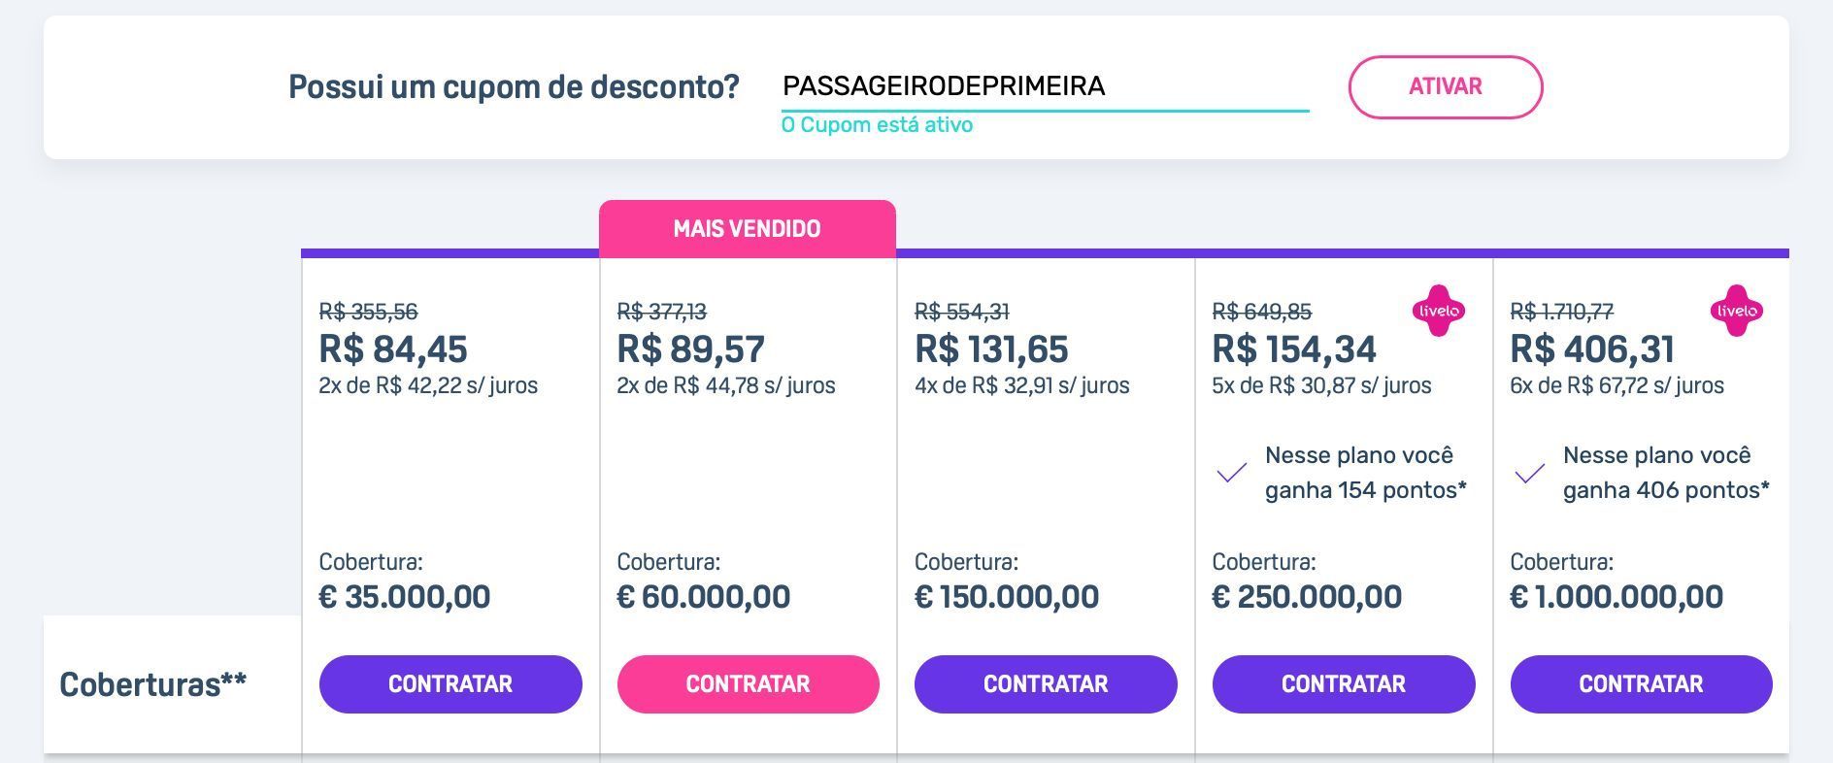Image resolution: width=1833 pixels, height=763 pixels.
Task: Click the checkmark beside 406 pontos text
Action: [1530, 473]
